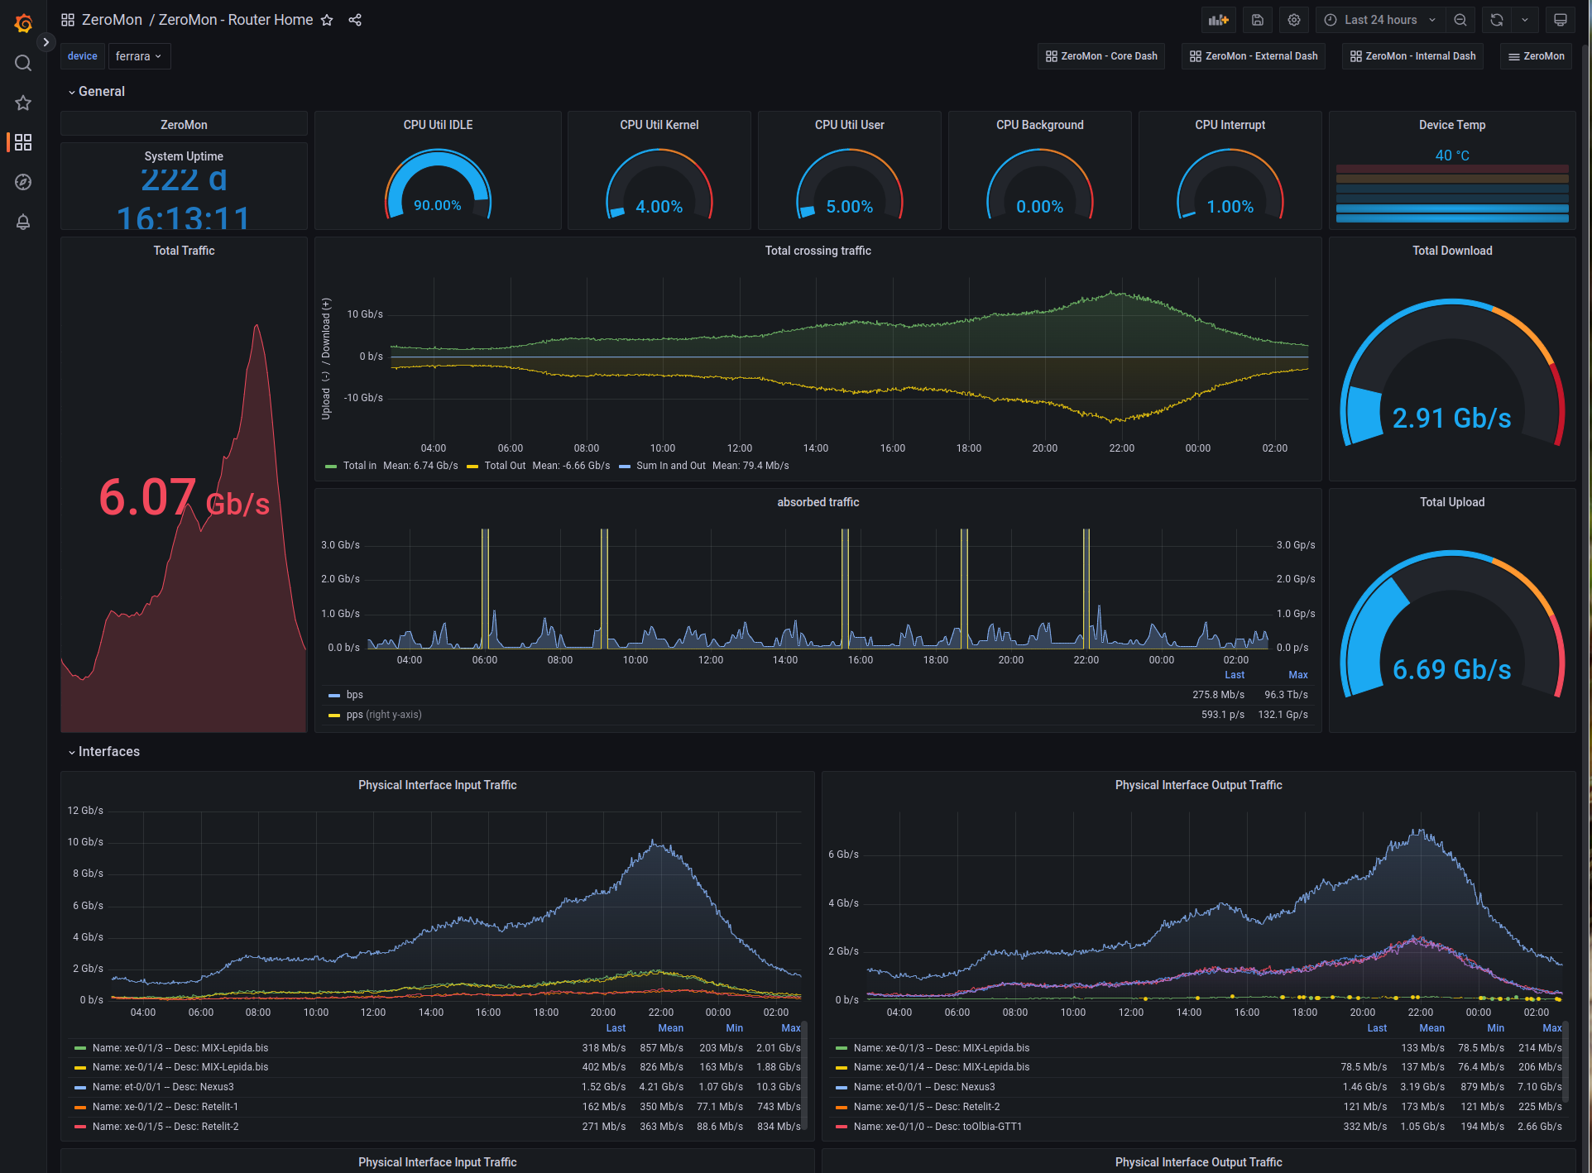Open the Dashboards grid icon in sidebar

click(x=23, y=142)
